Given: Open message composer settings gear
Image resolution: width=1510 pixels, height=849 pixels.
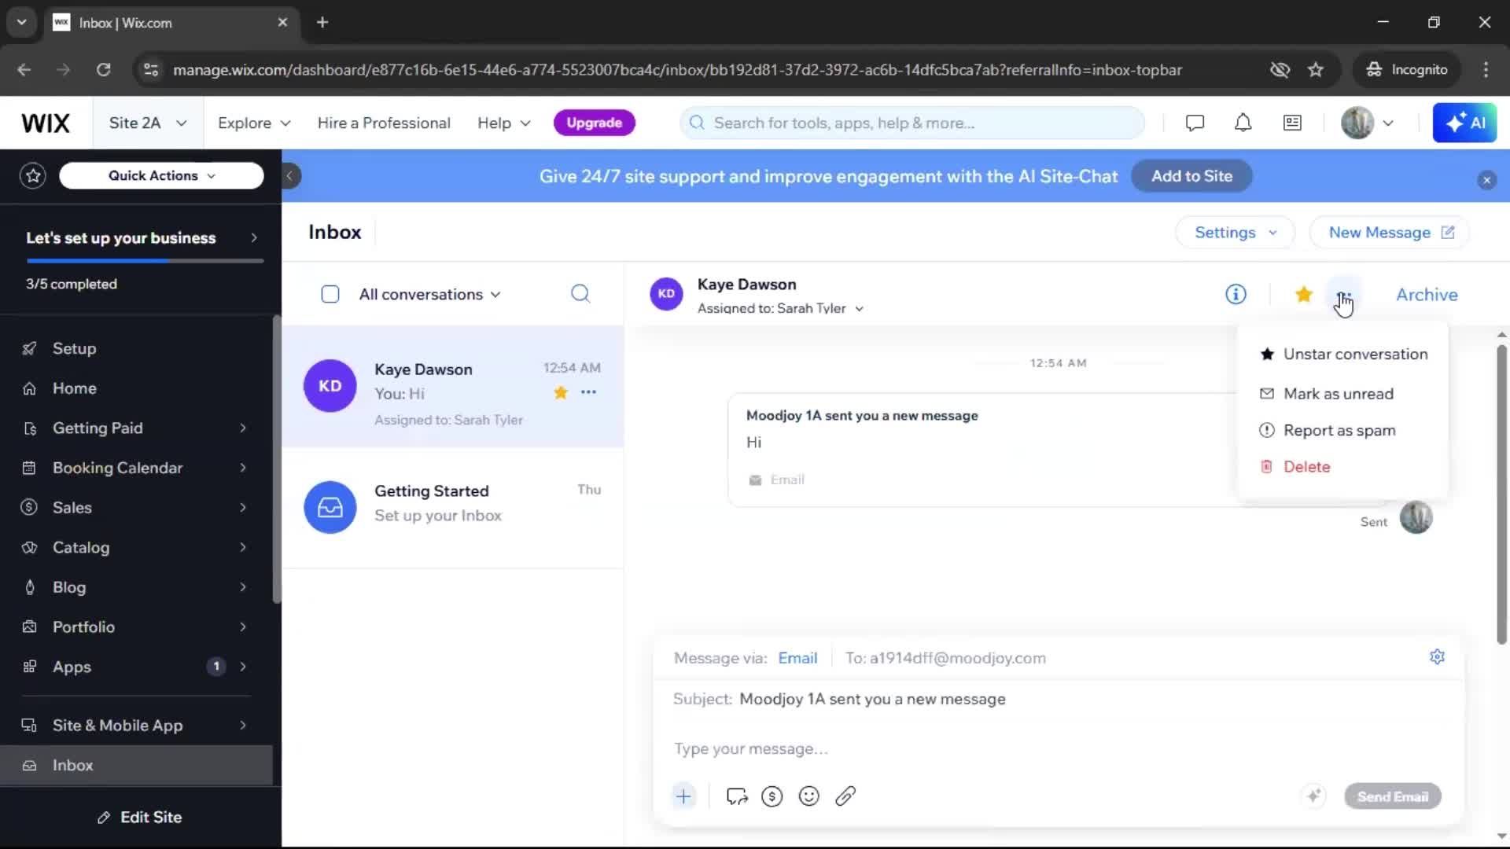Looking at the screenshot, I should coord(1437,657).
